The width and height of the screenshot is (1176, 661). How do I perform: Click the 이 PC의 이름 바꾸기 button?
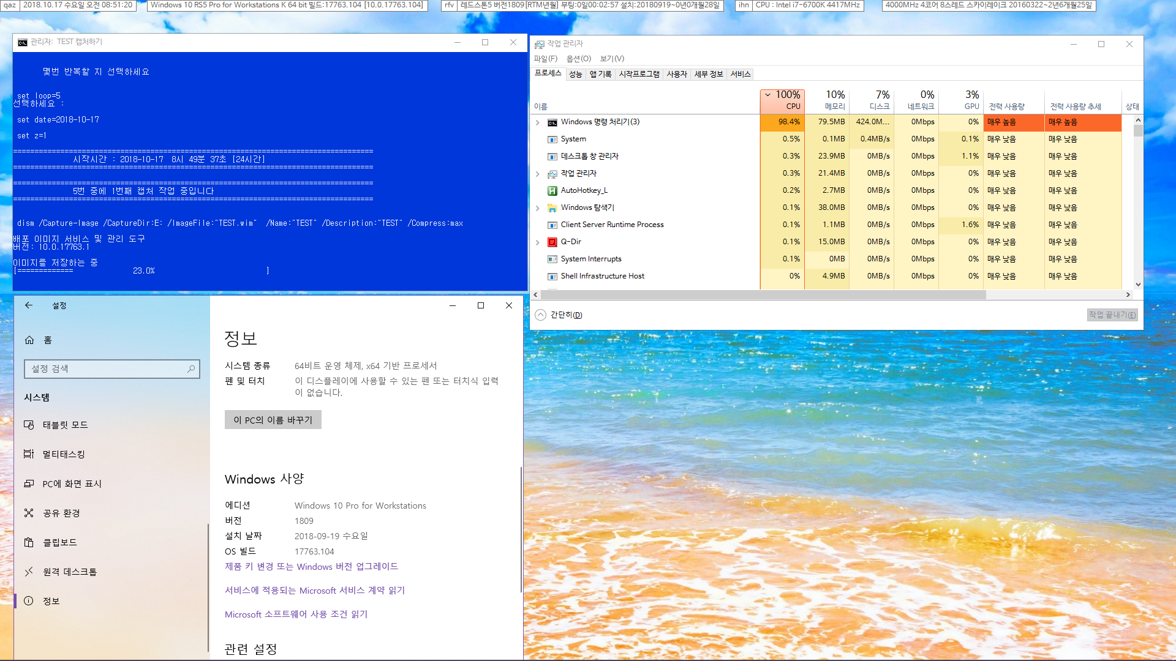point(273,420)
